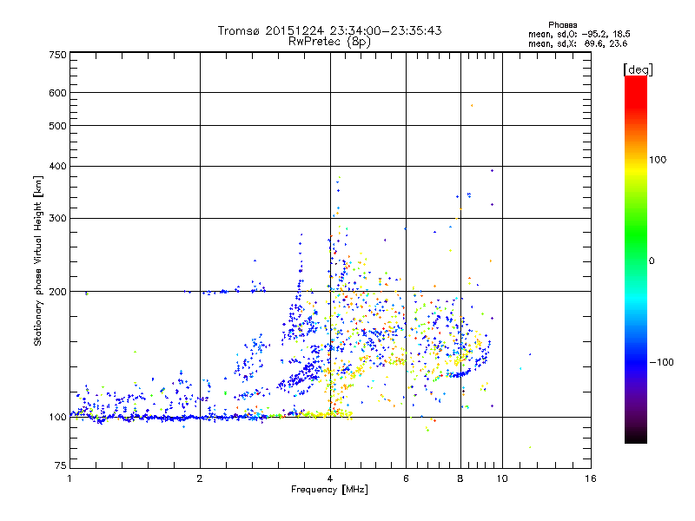
Task: Click the "mean, sd,O: -95.2, 18.5" line
Action: pos(579,35)
